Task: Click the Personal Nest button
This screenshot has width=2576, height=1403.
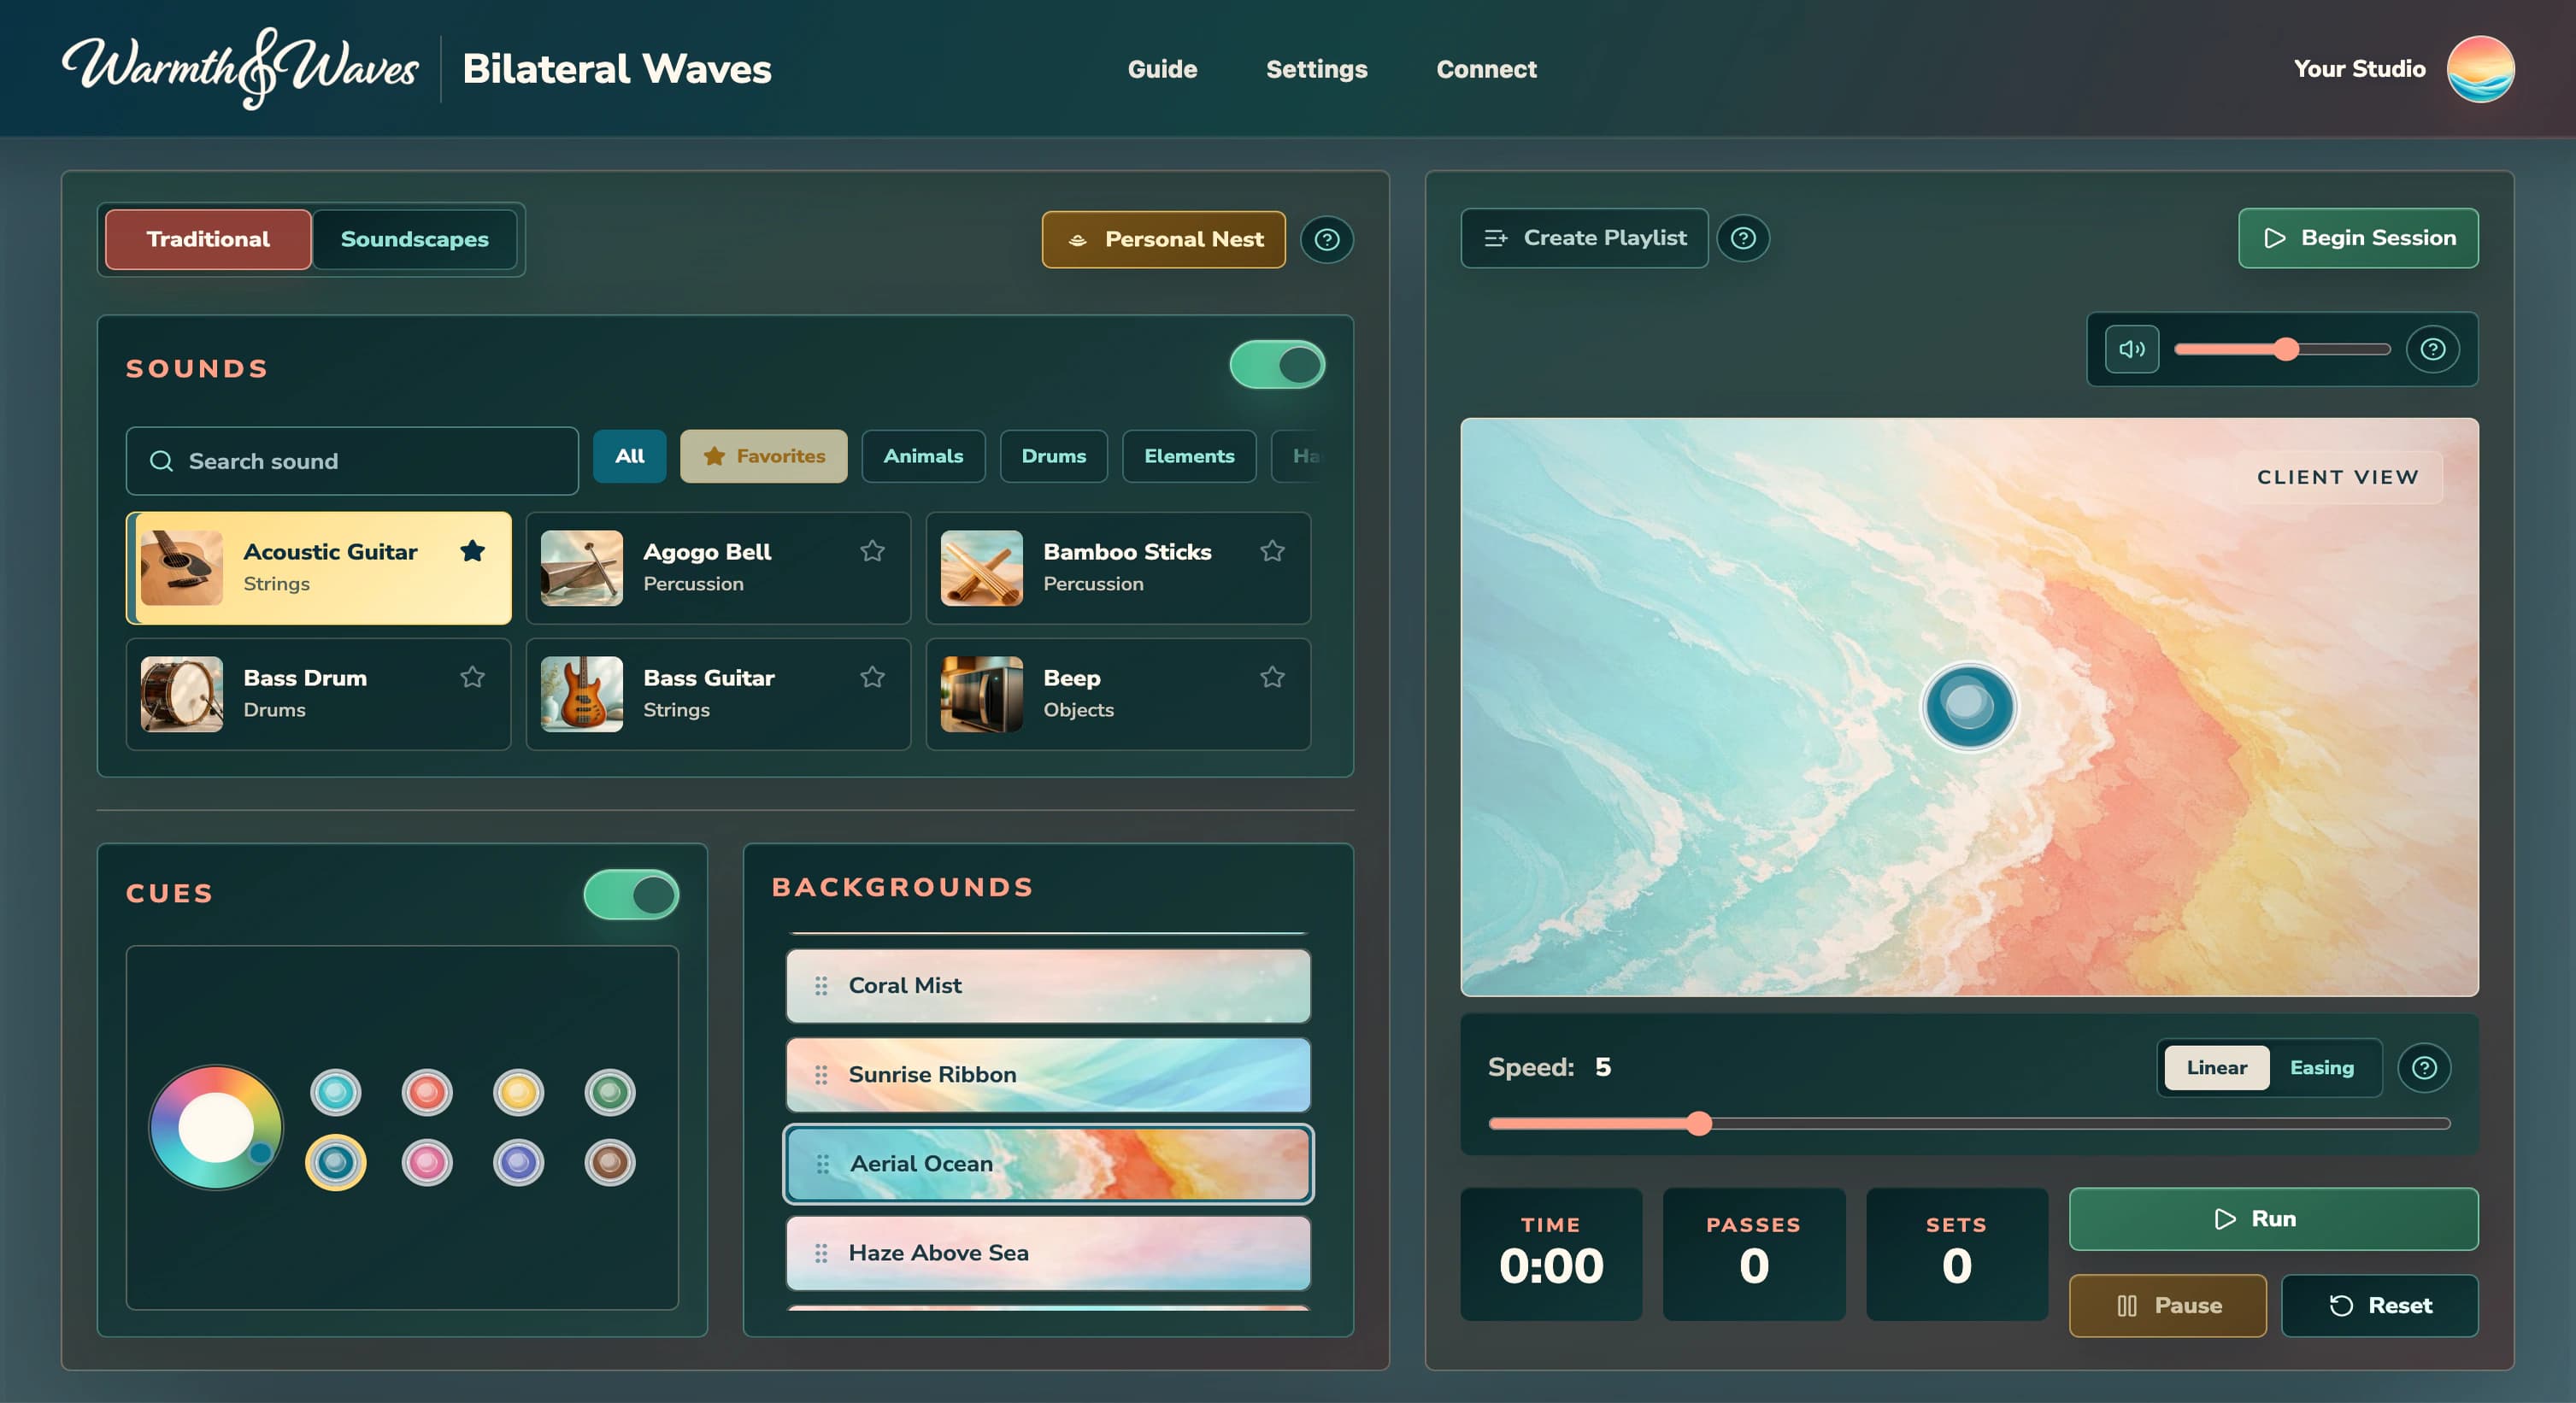Action: pyautogui.click(x=1164, y=239)
